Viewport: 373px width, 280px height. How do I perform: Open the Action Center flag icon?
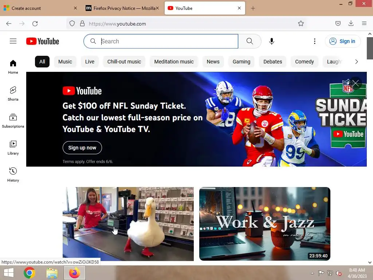(321, 273)
